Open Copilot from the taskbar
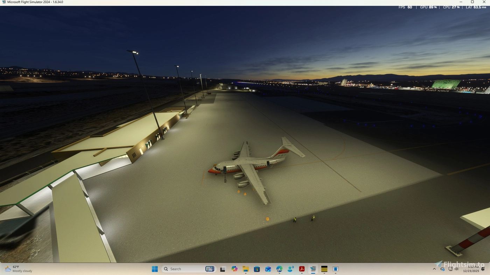 click(234, 269)
